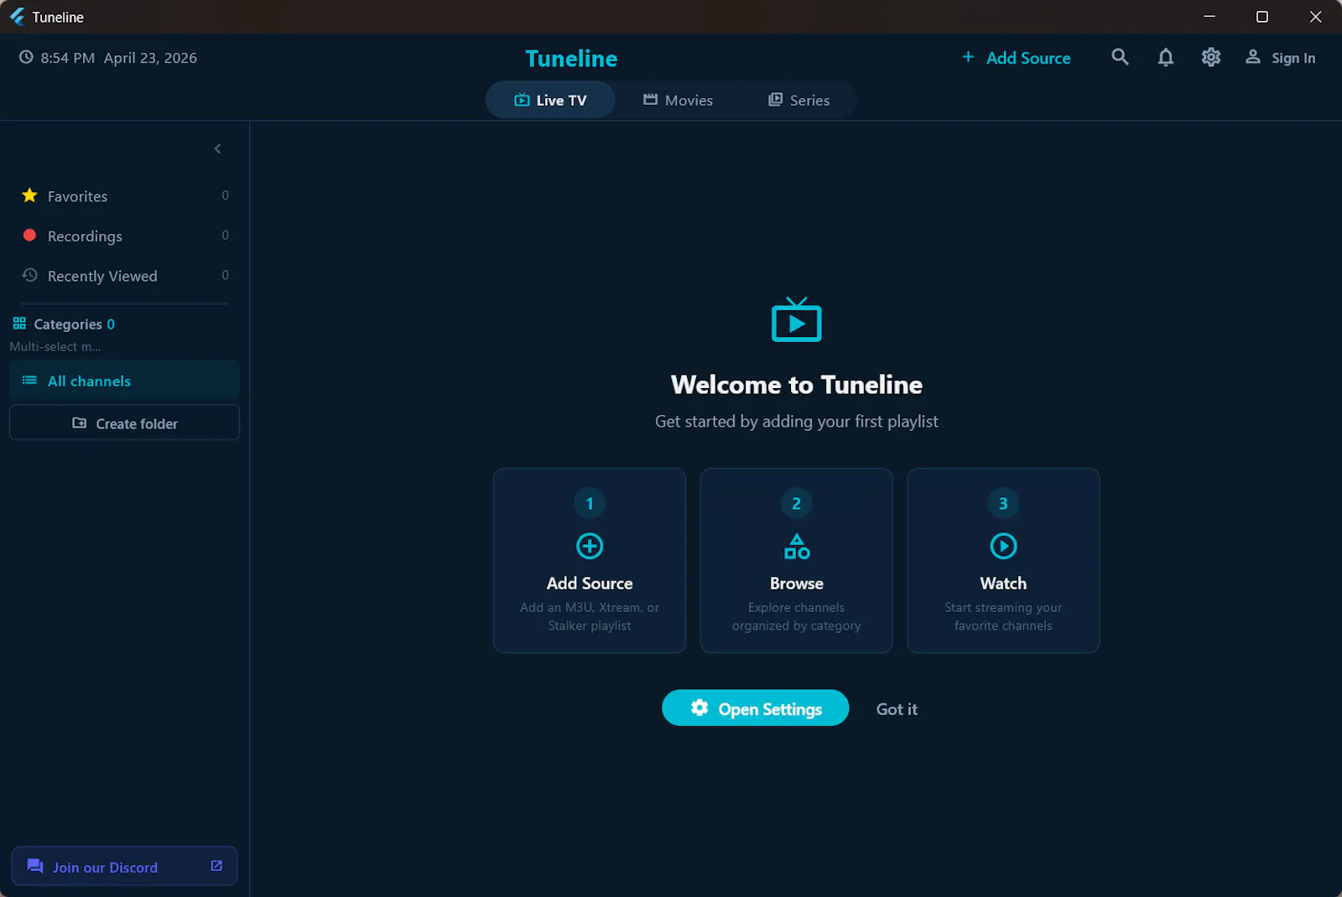Screen dimensions: 1342x897
Task: Switch to the Movies tab
Action: [678, 100]
